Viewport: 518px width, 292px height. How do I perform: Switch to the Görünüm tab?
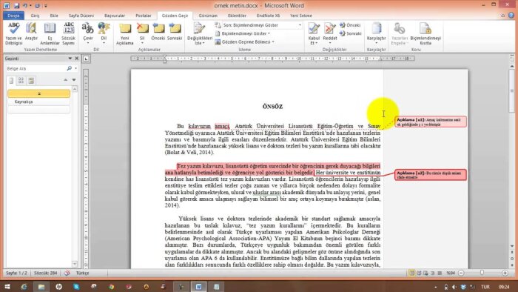pos(208,16)
